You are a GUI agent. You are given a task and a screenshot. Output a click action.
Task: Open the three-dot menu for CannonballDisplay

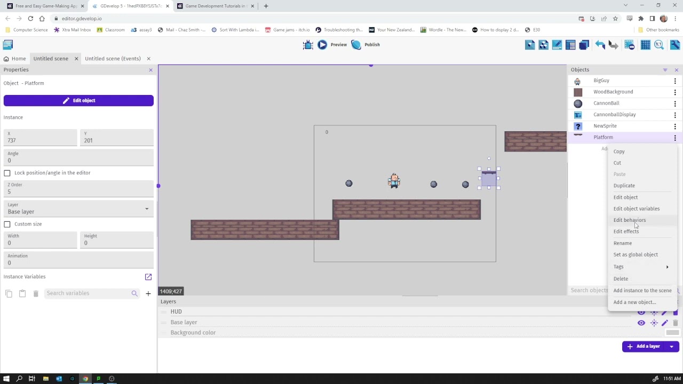(x=675, y=115)
